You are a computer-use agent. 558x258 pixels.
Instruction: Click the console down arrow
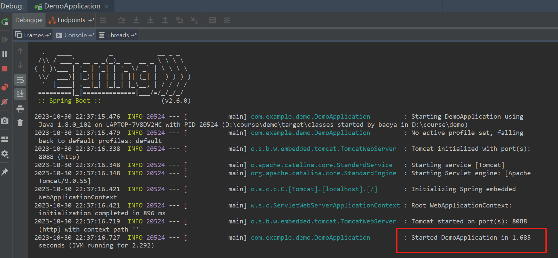click(20, 65)
